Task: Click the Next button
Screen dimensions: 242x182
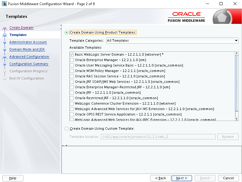Action: [182, 178]
